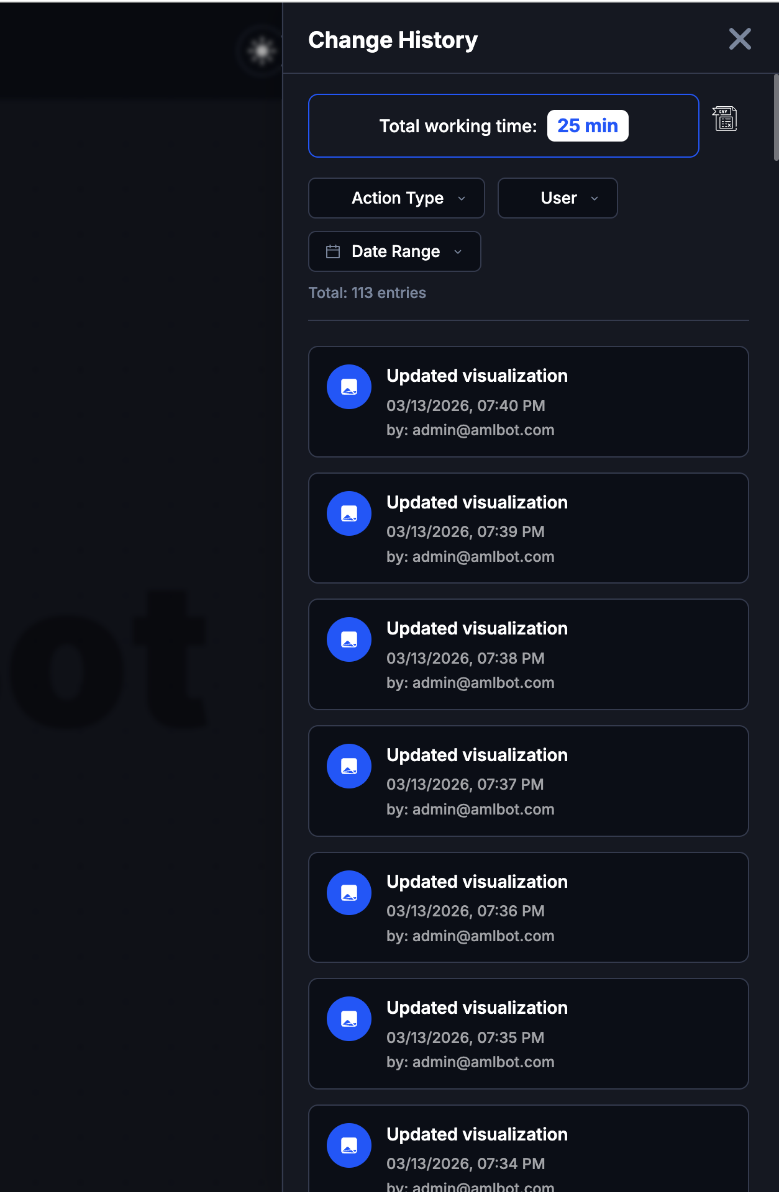Close the Change History panel
Screen dimensions: 779x1192
click(x=740, y=39)
